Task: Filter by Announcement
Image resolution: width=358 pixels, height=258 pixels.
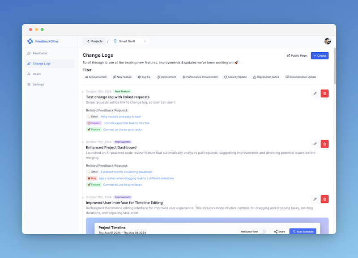Action: tap(96, 77)
